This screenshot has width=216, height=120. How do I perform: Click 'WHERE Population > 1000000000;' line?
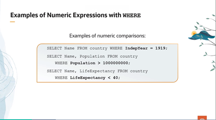tap(92, 63)
